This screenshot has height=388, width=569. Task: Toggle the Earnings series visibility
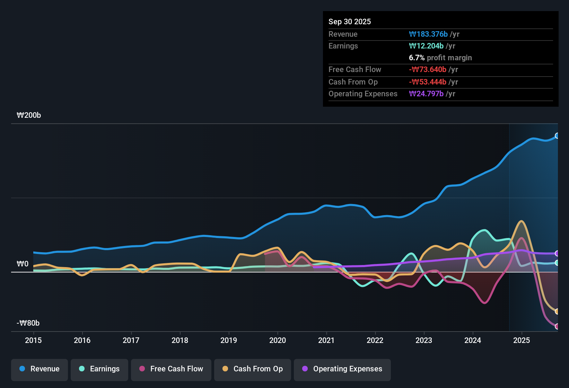coord(99,369)
